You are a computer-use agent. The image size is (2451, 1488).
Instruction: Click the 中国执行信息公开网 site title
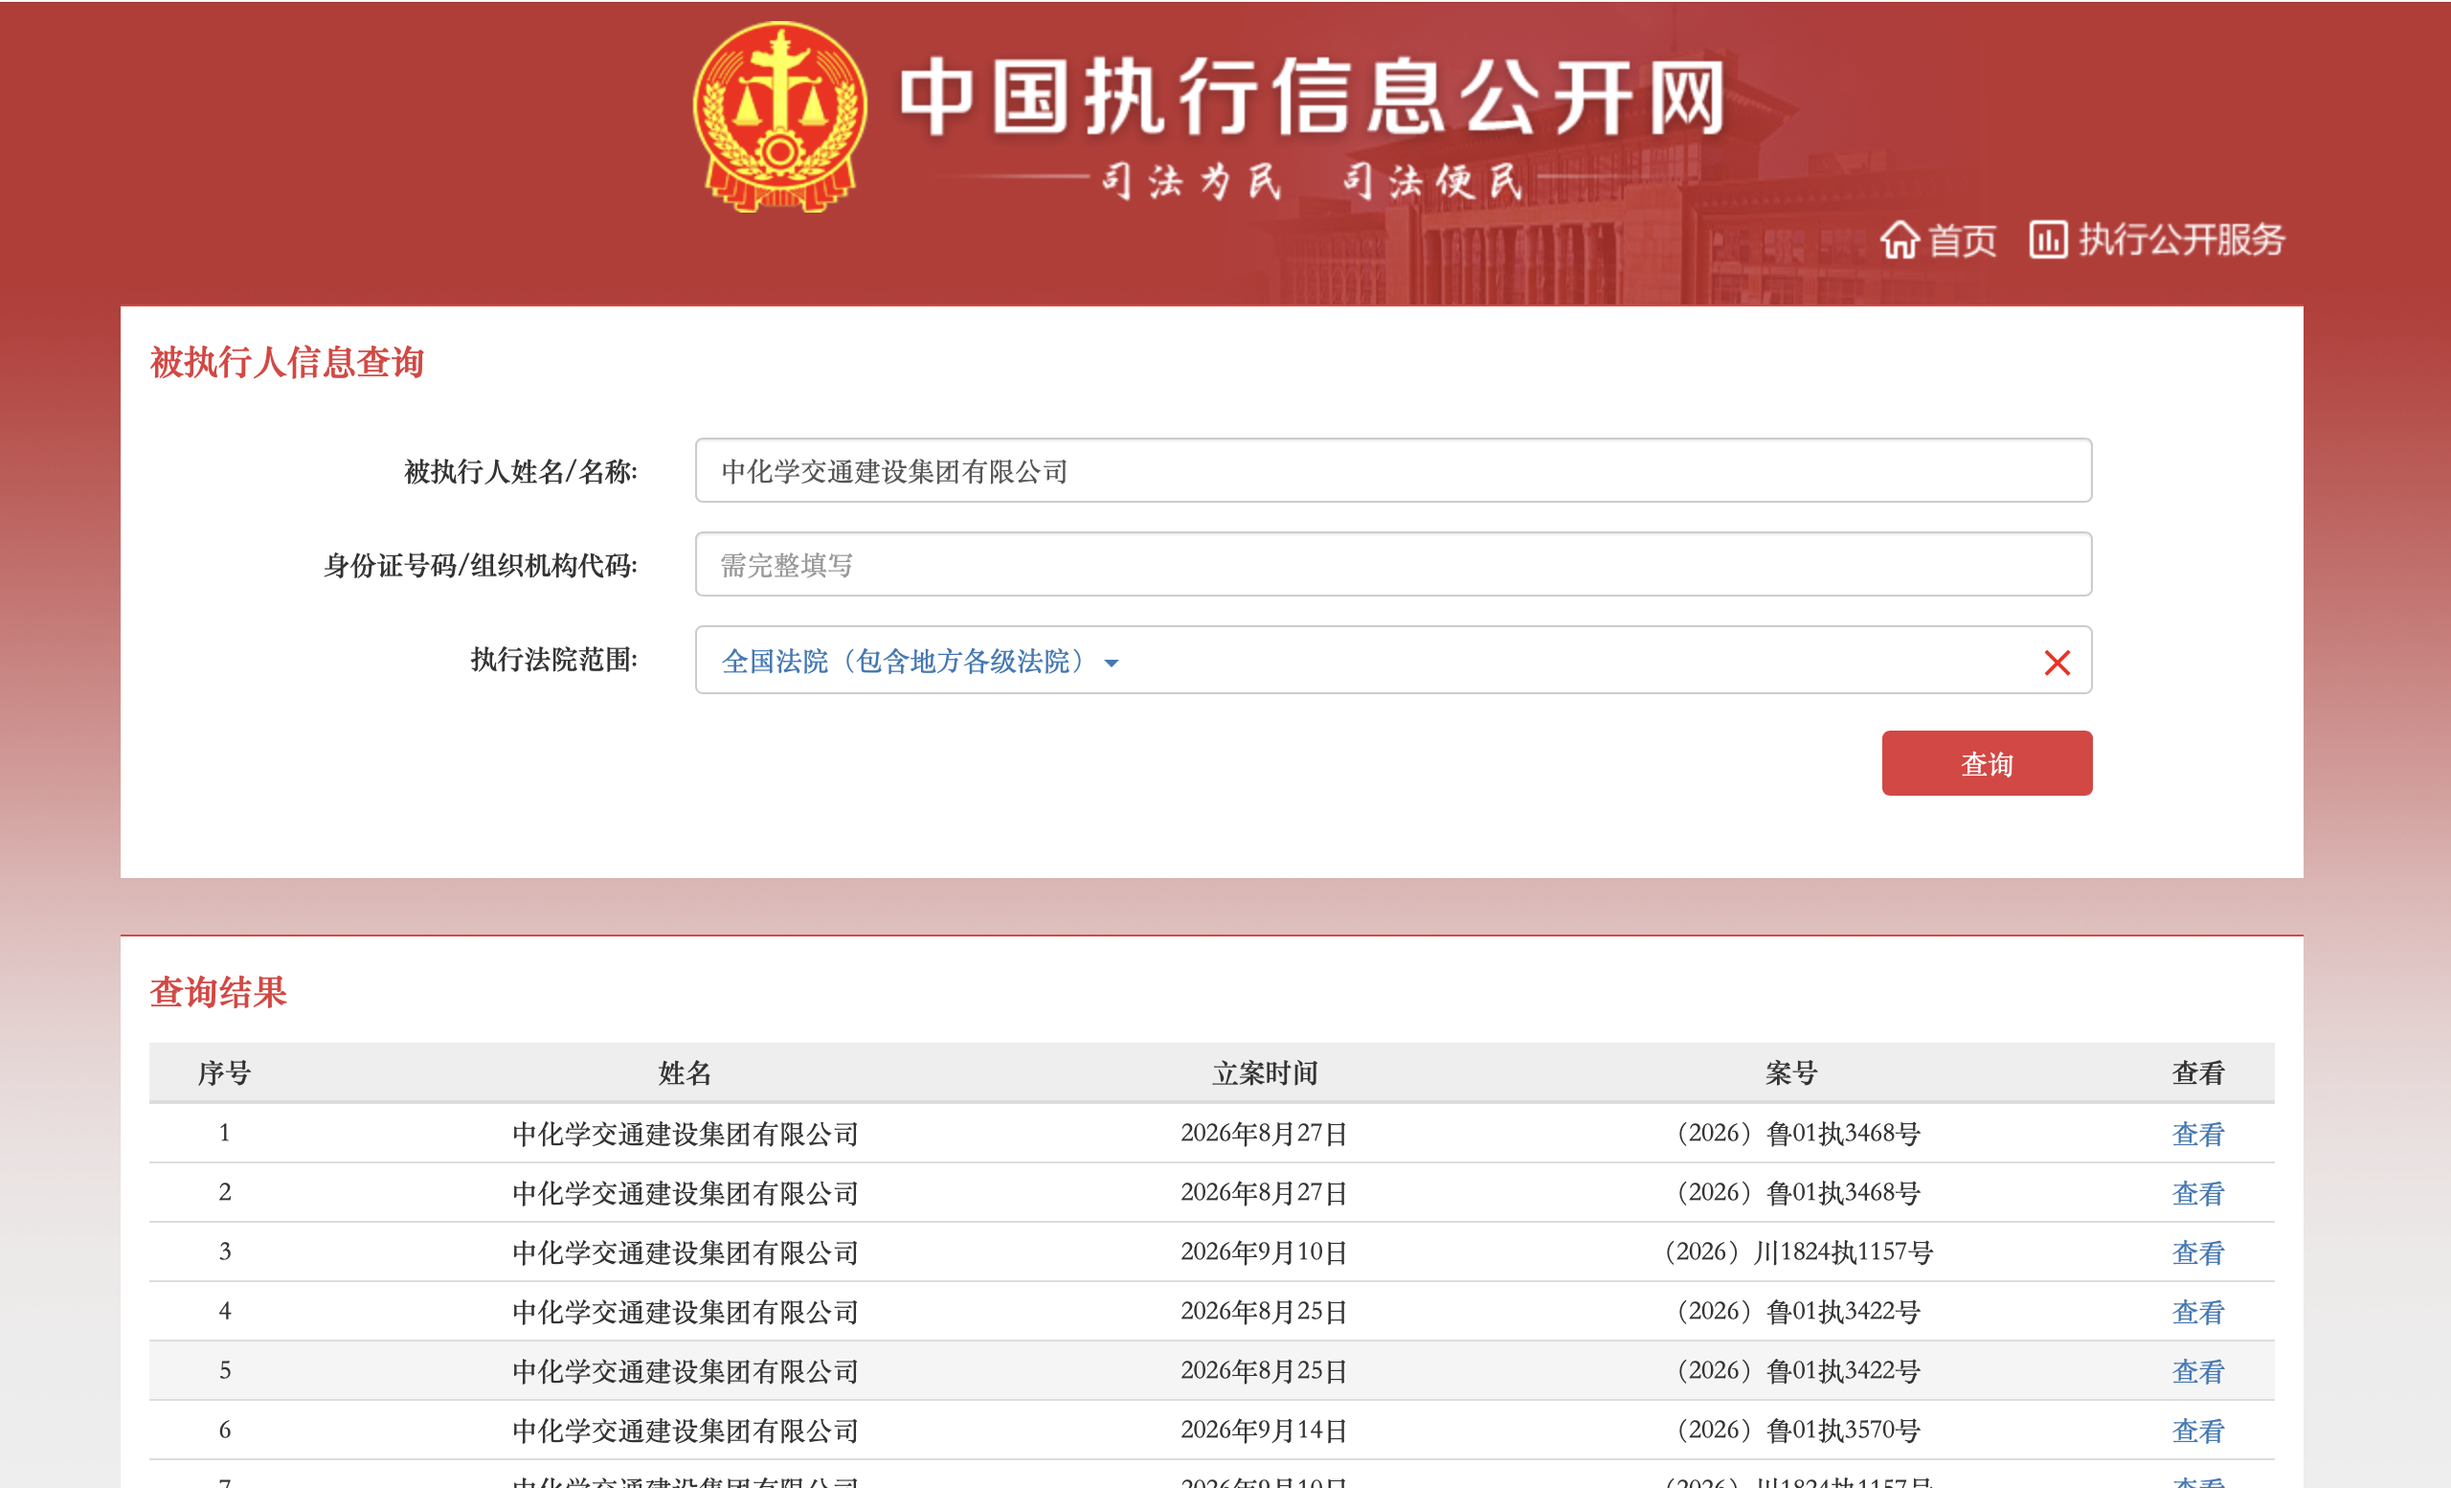1313,97
